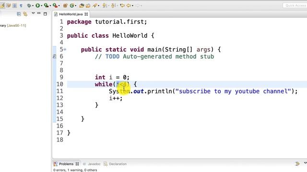Toggle the Word Wrap toolbar icon
This screenshot has height=172, width=307.
coord(9,5)
